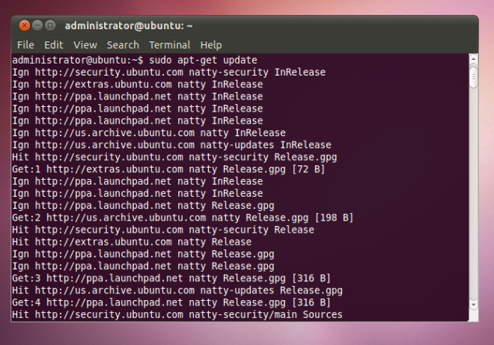Click the empty scrollbar track below thumb

click(x=473, y=194)
